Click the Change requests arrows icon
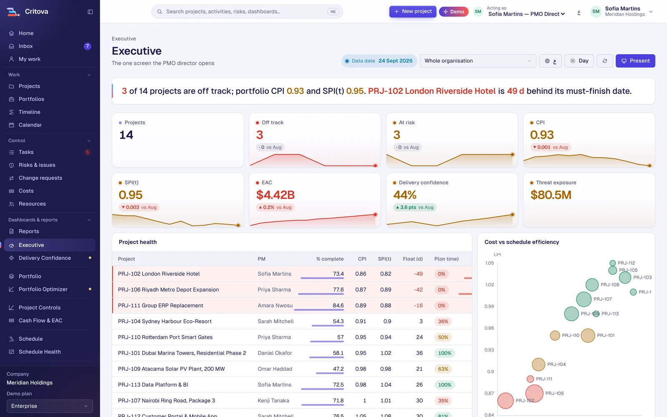This screenshot has height=417, width=667. pos(12,178)
